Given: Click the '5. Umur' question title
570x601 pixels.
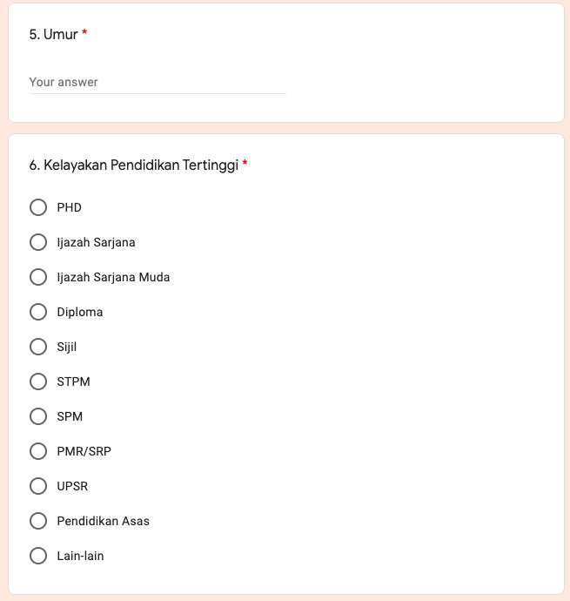Looking at the screenshot, I should coord(53,35).
